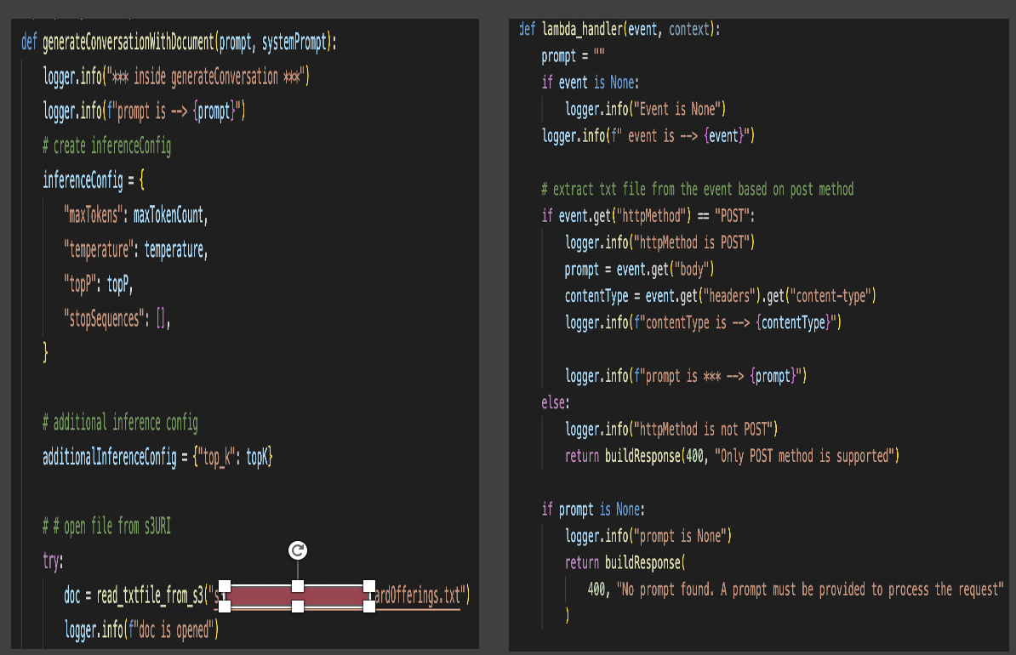
Task: Click the rotation handle above the redaction box
Action: (297, 550)
